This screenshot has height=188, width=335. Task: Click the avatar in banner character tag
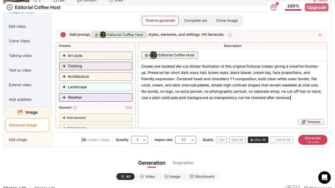tap(103, 35)
